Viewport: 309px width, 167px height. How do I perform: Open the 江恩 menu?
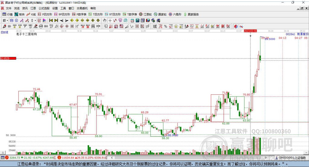click(x=33, y=8)
